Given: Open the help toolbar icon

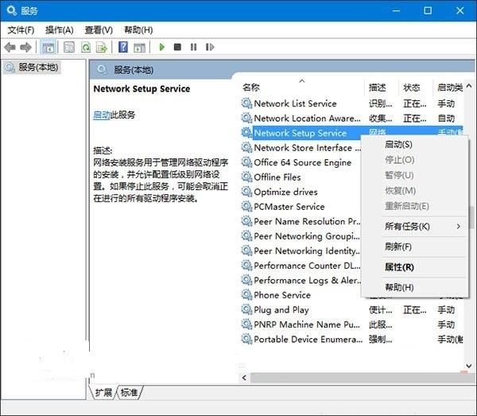Looking at the screenshot, I should [122, 48].
